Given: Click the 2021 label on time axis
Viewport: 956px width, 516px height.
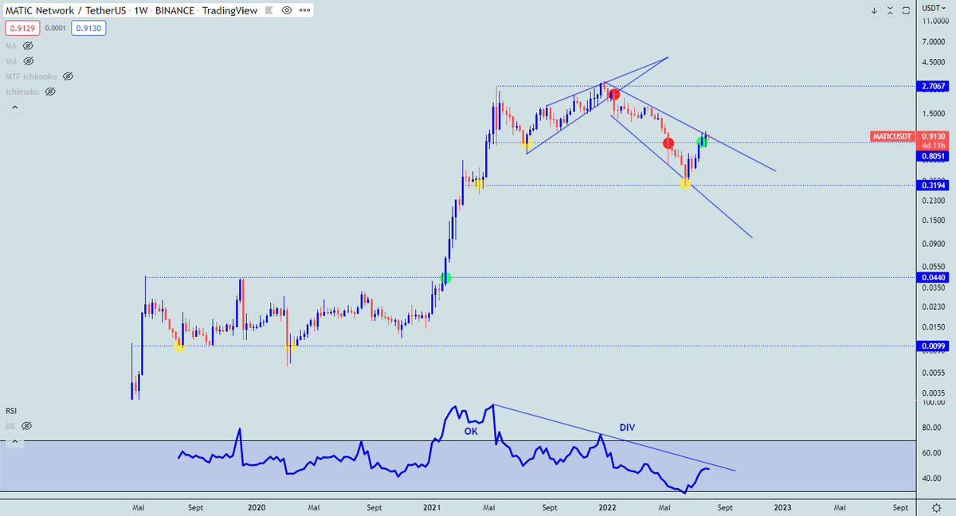Looking at the screenshot, I should 432,506.
